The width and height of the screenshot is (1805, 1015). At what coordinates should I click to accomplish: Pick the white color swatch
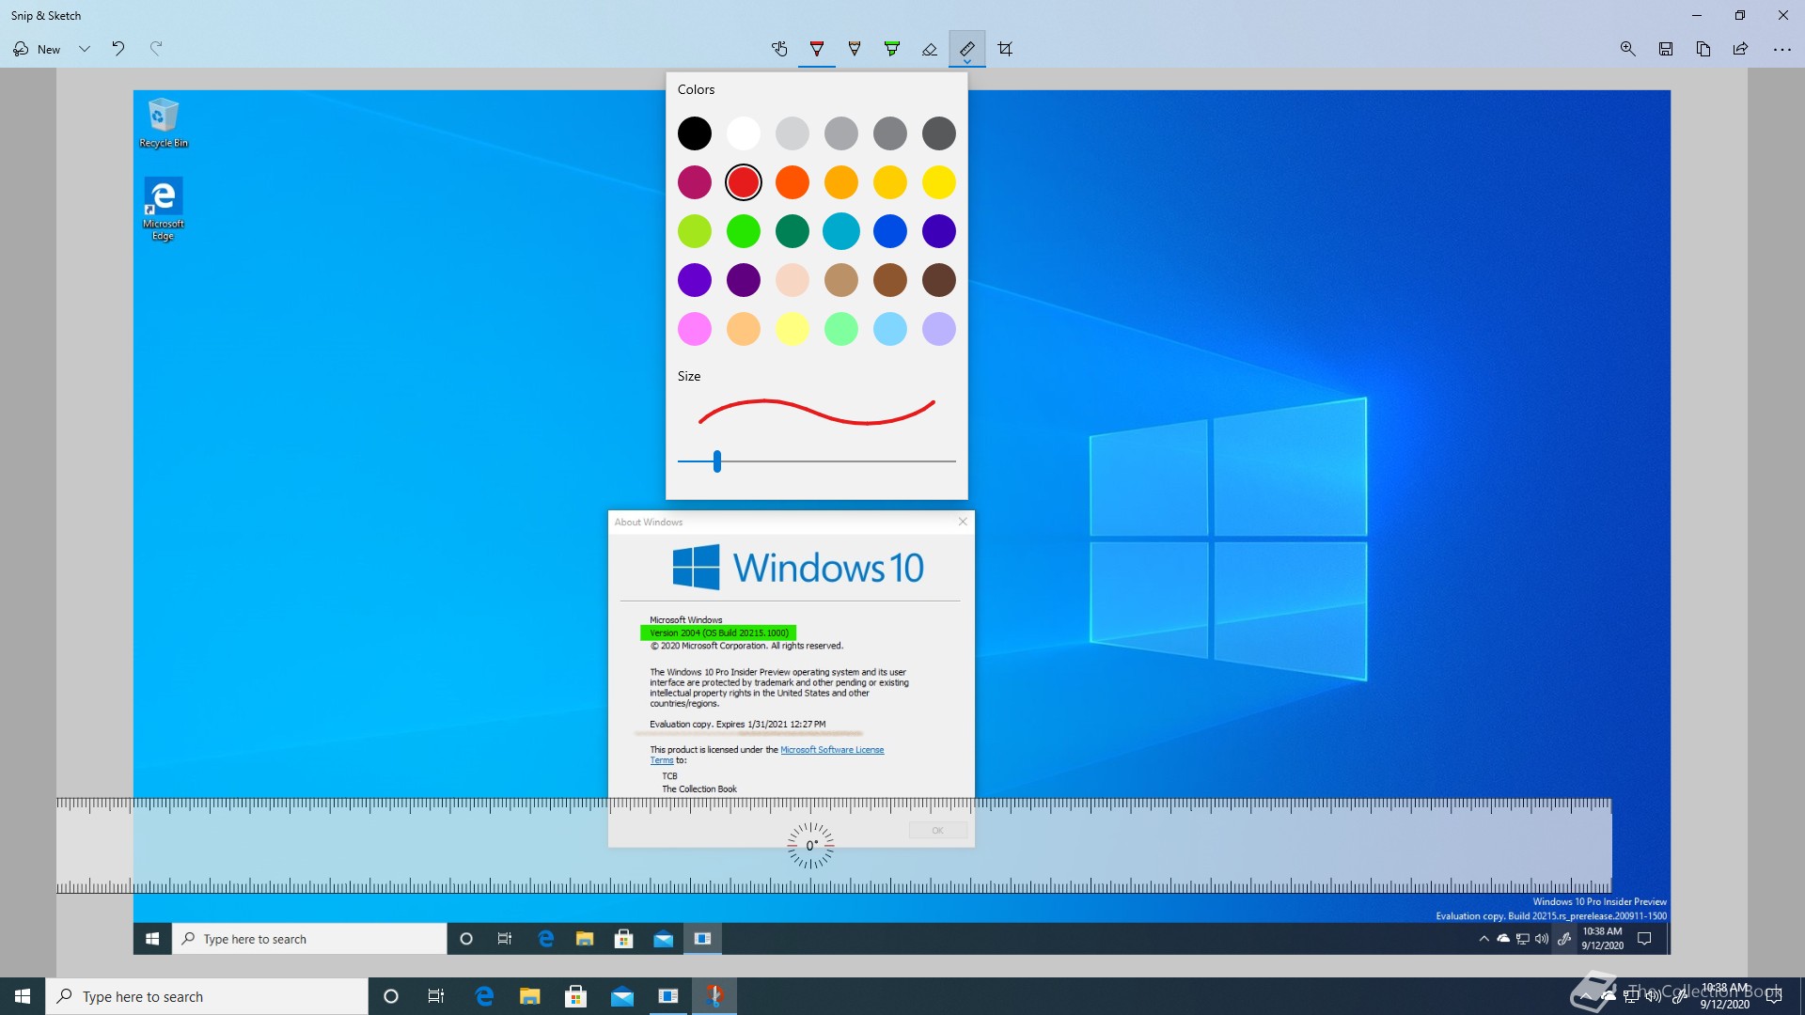click(744, 133)
